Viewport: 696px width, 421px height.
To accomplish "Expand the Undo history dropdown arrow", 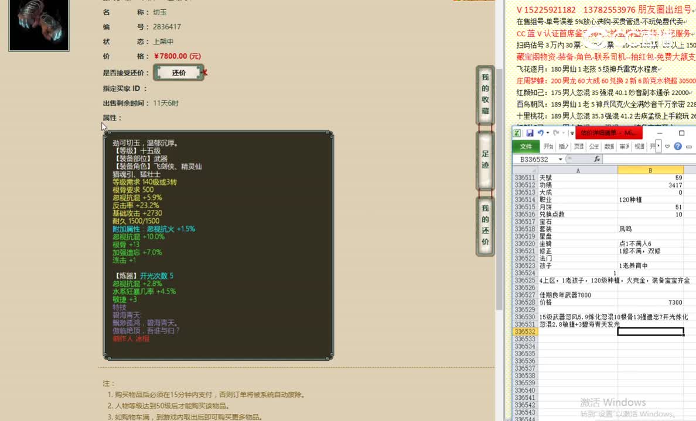I will 547,132.
